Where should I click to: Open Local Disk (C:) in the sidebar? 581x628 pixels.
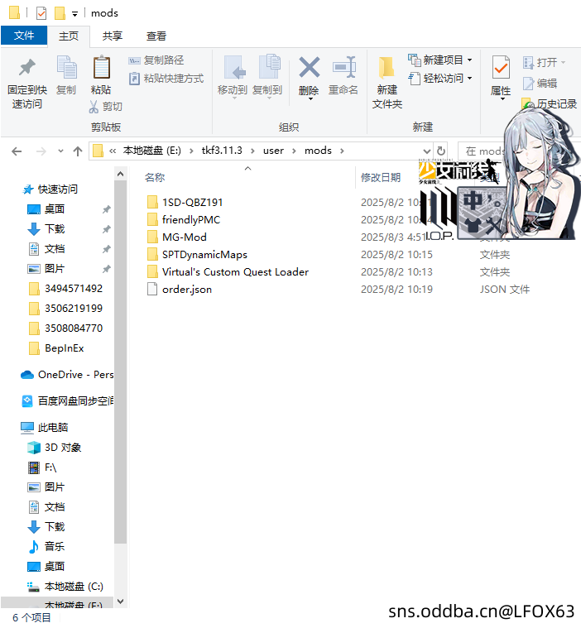(x=74, y=587)
